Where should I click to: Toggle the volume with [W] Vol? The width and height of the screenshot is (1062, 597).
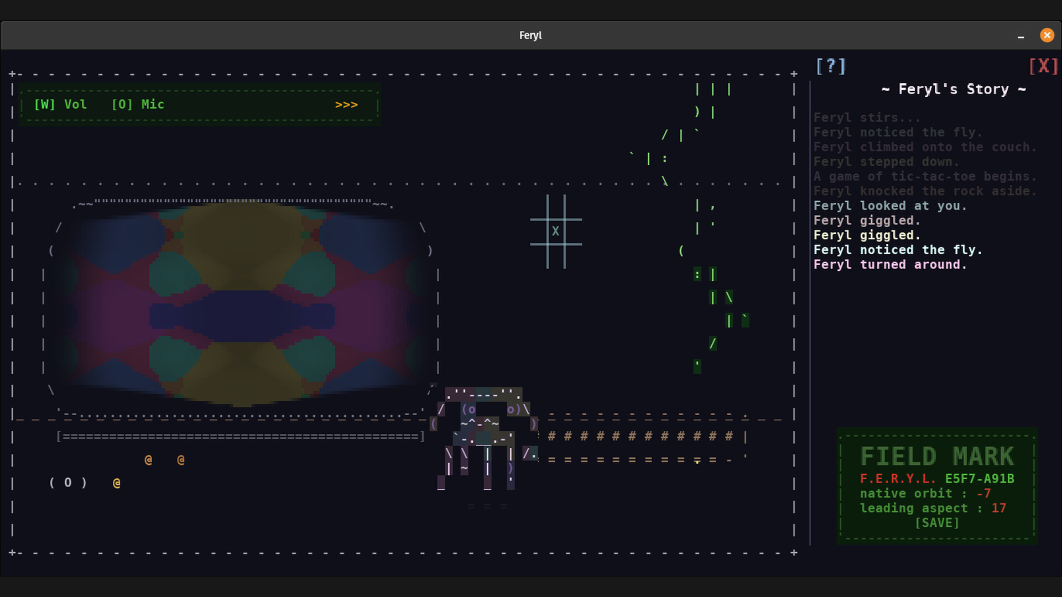[x=61, y=104]
